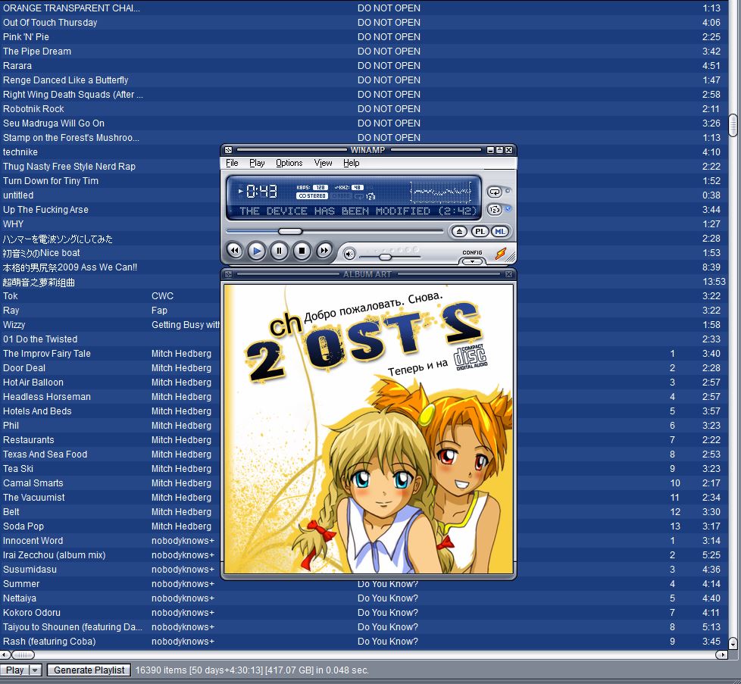Skip to the previous track in Winamp
Viewport: 741px width, 684px height.
[x=235, y=251]
